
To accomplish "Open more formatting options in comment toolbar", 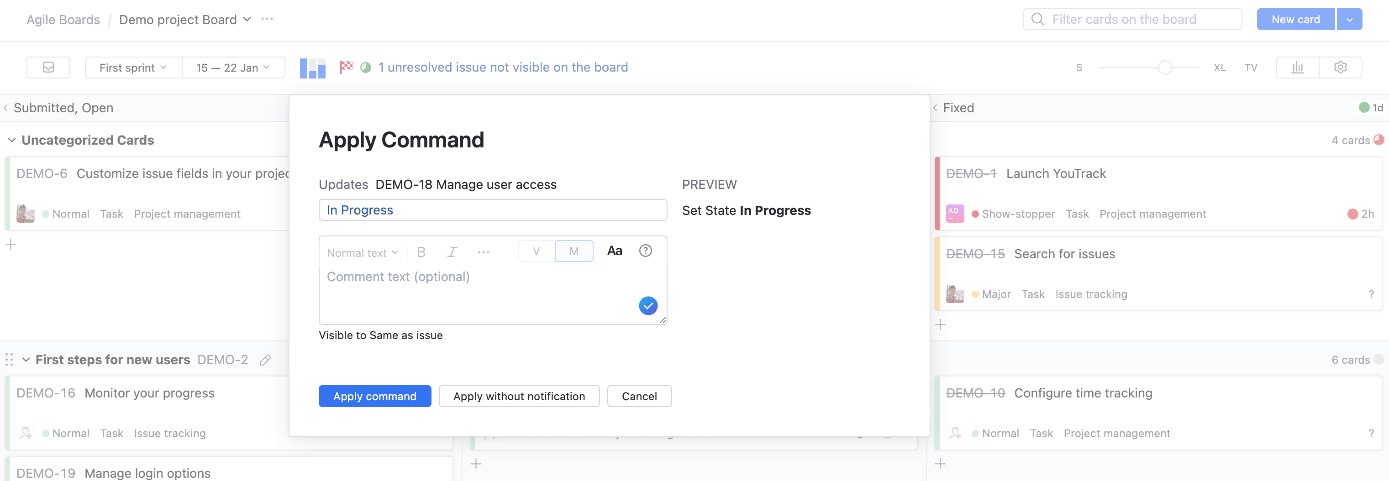I will (x=484, y=251).
